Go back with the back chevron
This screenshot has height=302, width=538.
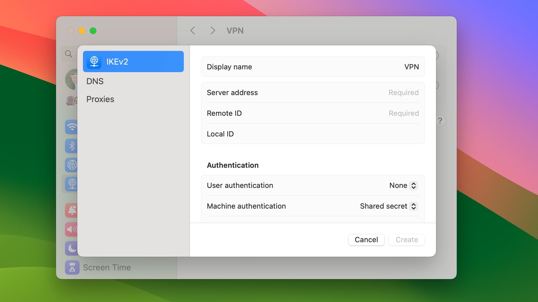coord(193,30)
